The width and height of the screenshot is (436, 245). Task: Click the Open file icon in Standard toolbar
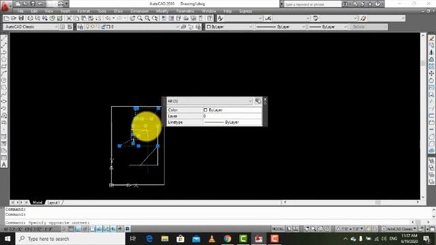point(14,18)
